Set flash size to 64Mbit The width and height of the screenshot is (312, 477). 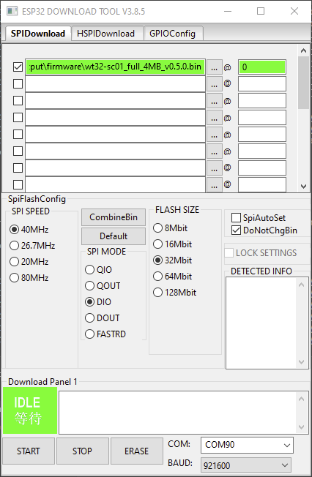[172, 277]
